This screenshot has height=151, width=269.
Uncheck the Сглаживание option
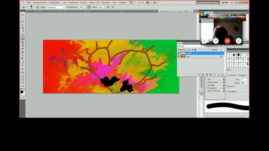point(206,88)
